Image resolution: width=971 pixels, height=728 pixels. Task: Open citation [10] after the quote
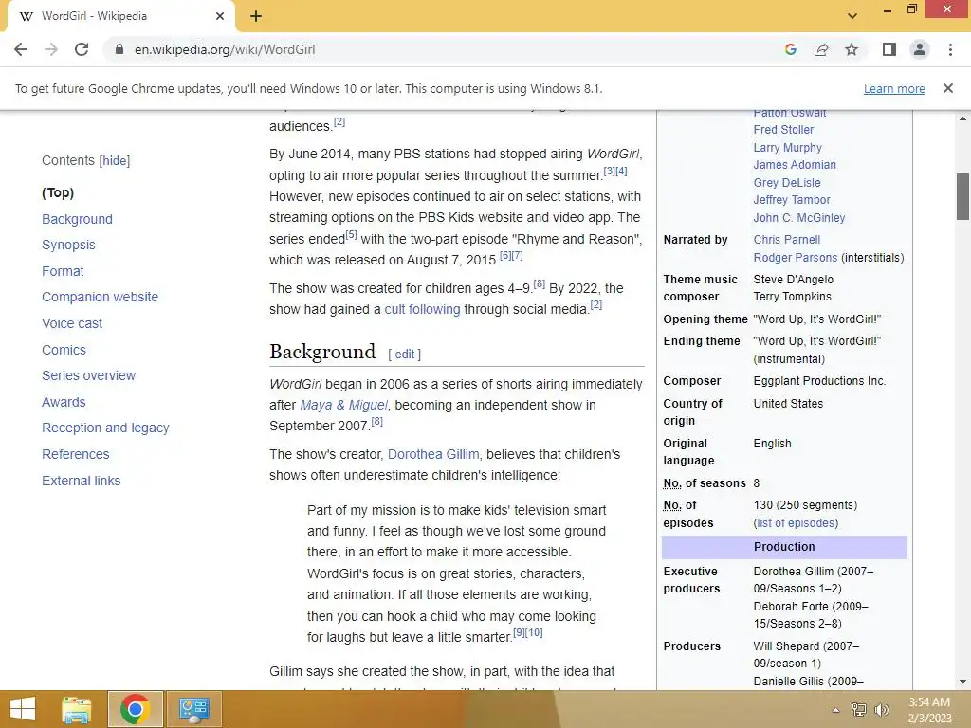point(535,632)
